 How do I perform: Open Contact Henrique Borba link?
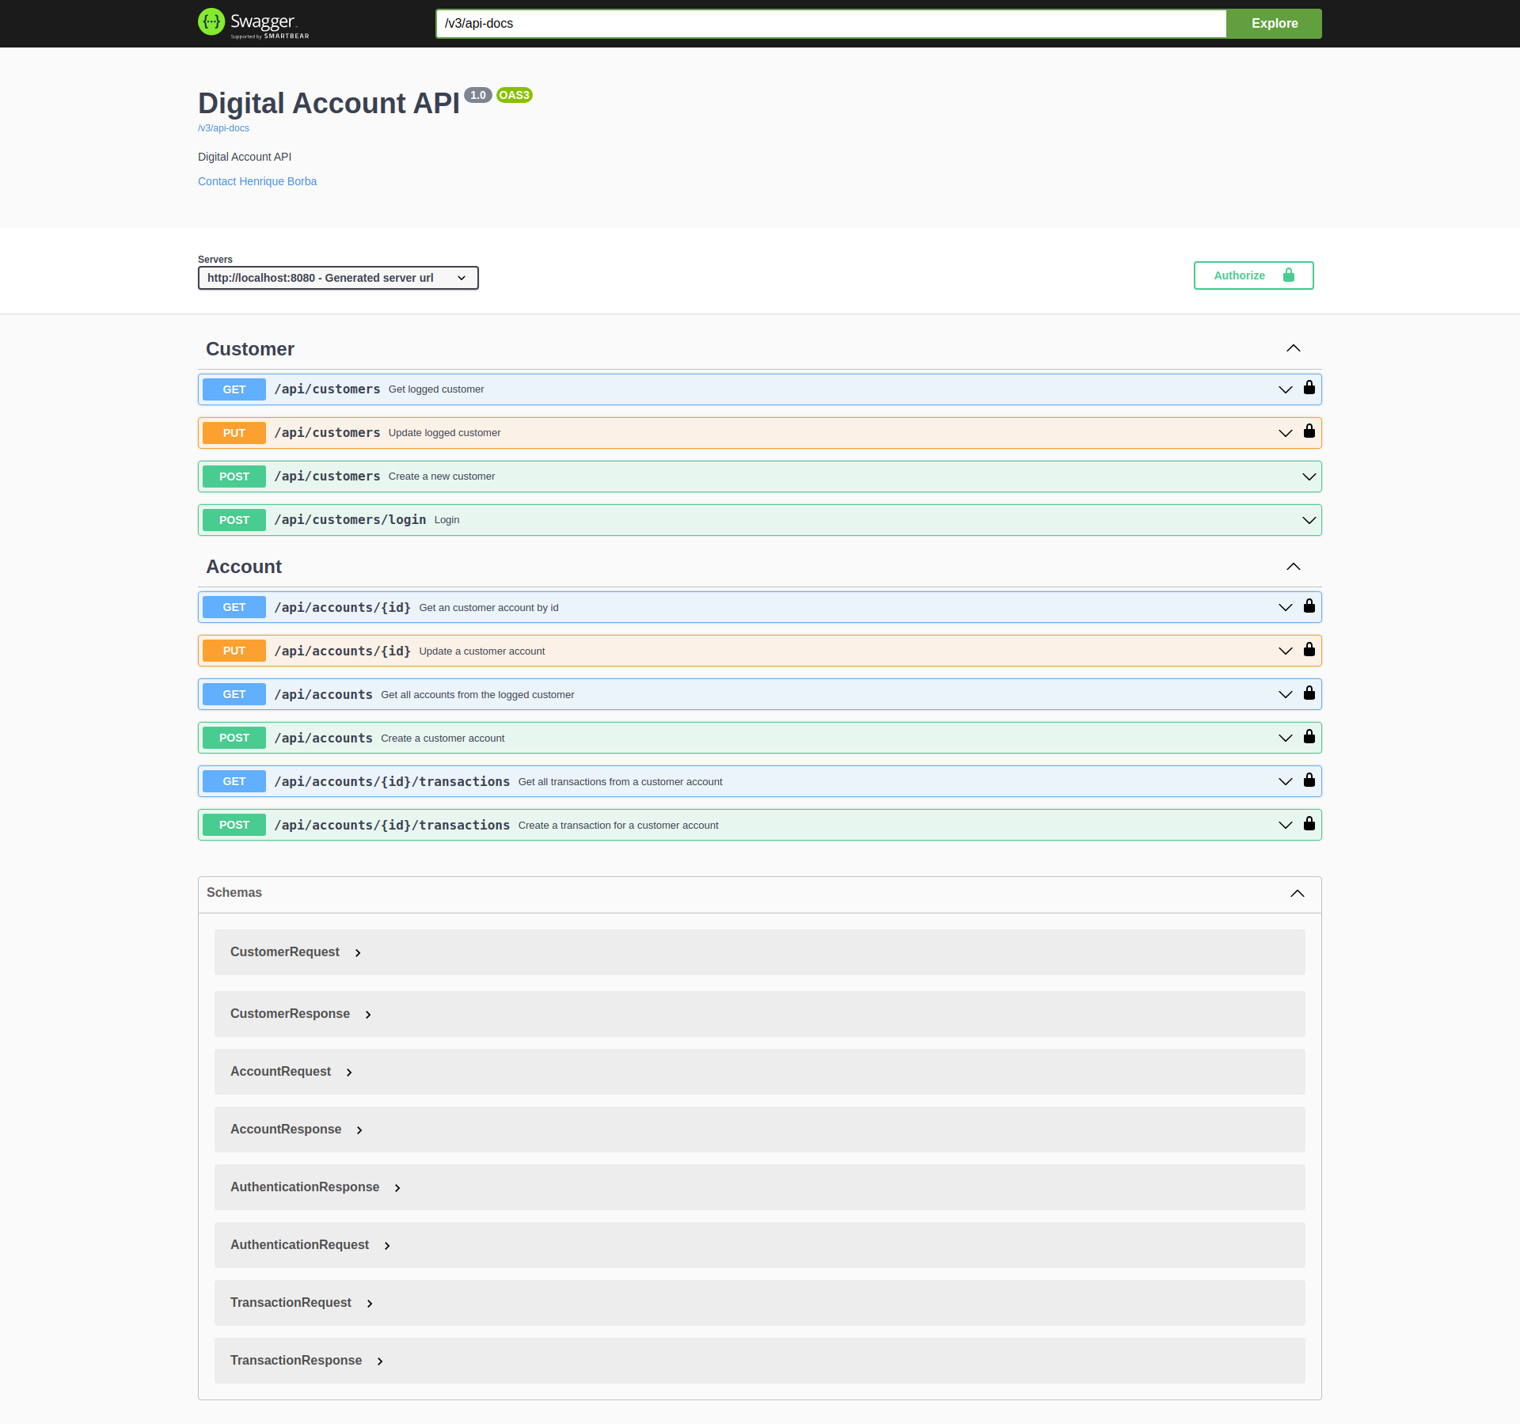[257, 181]
